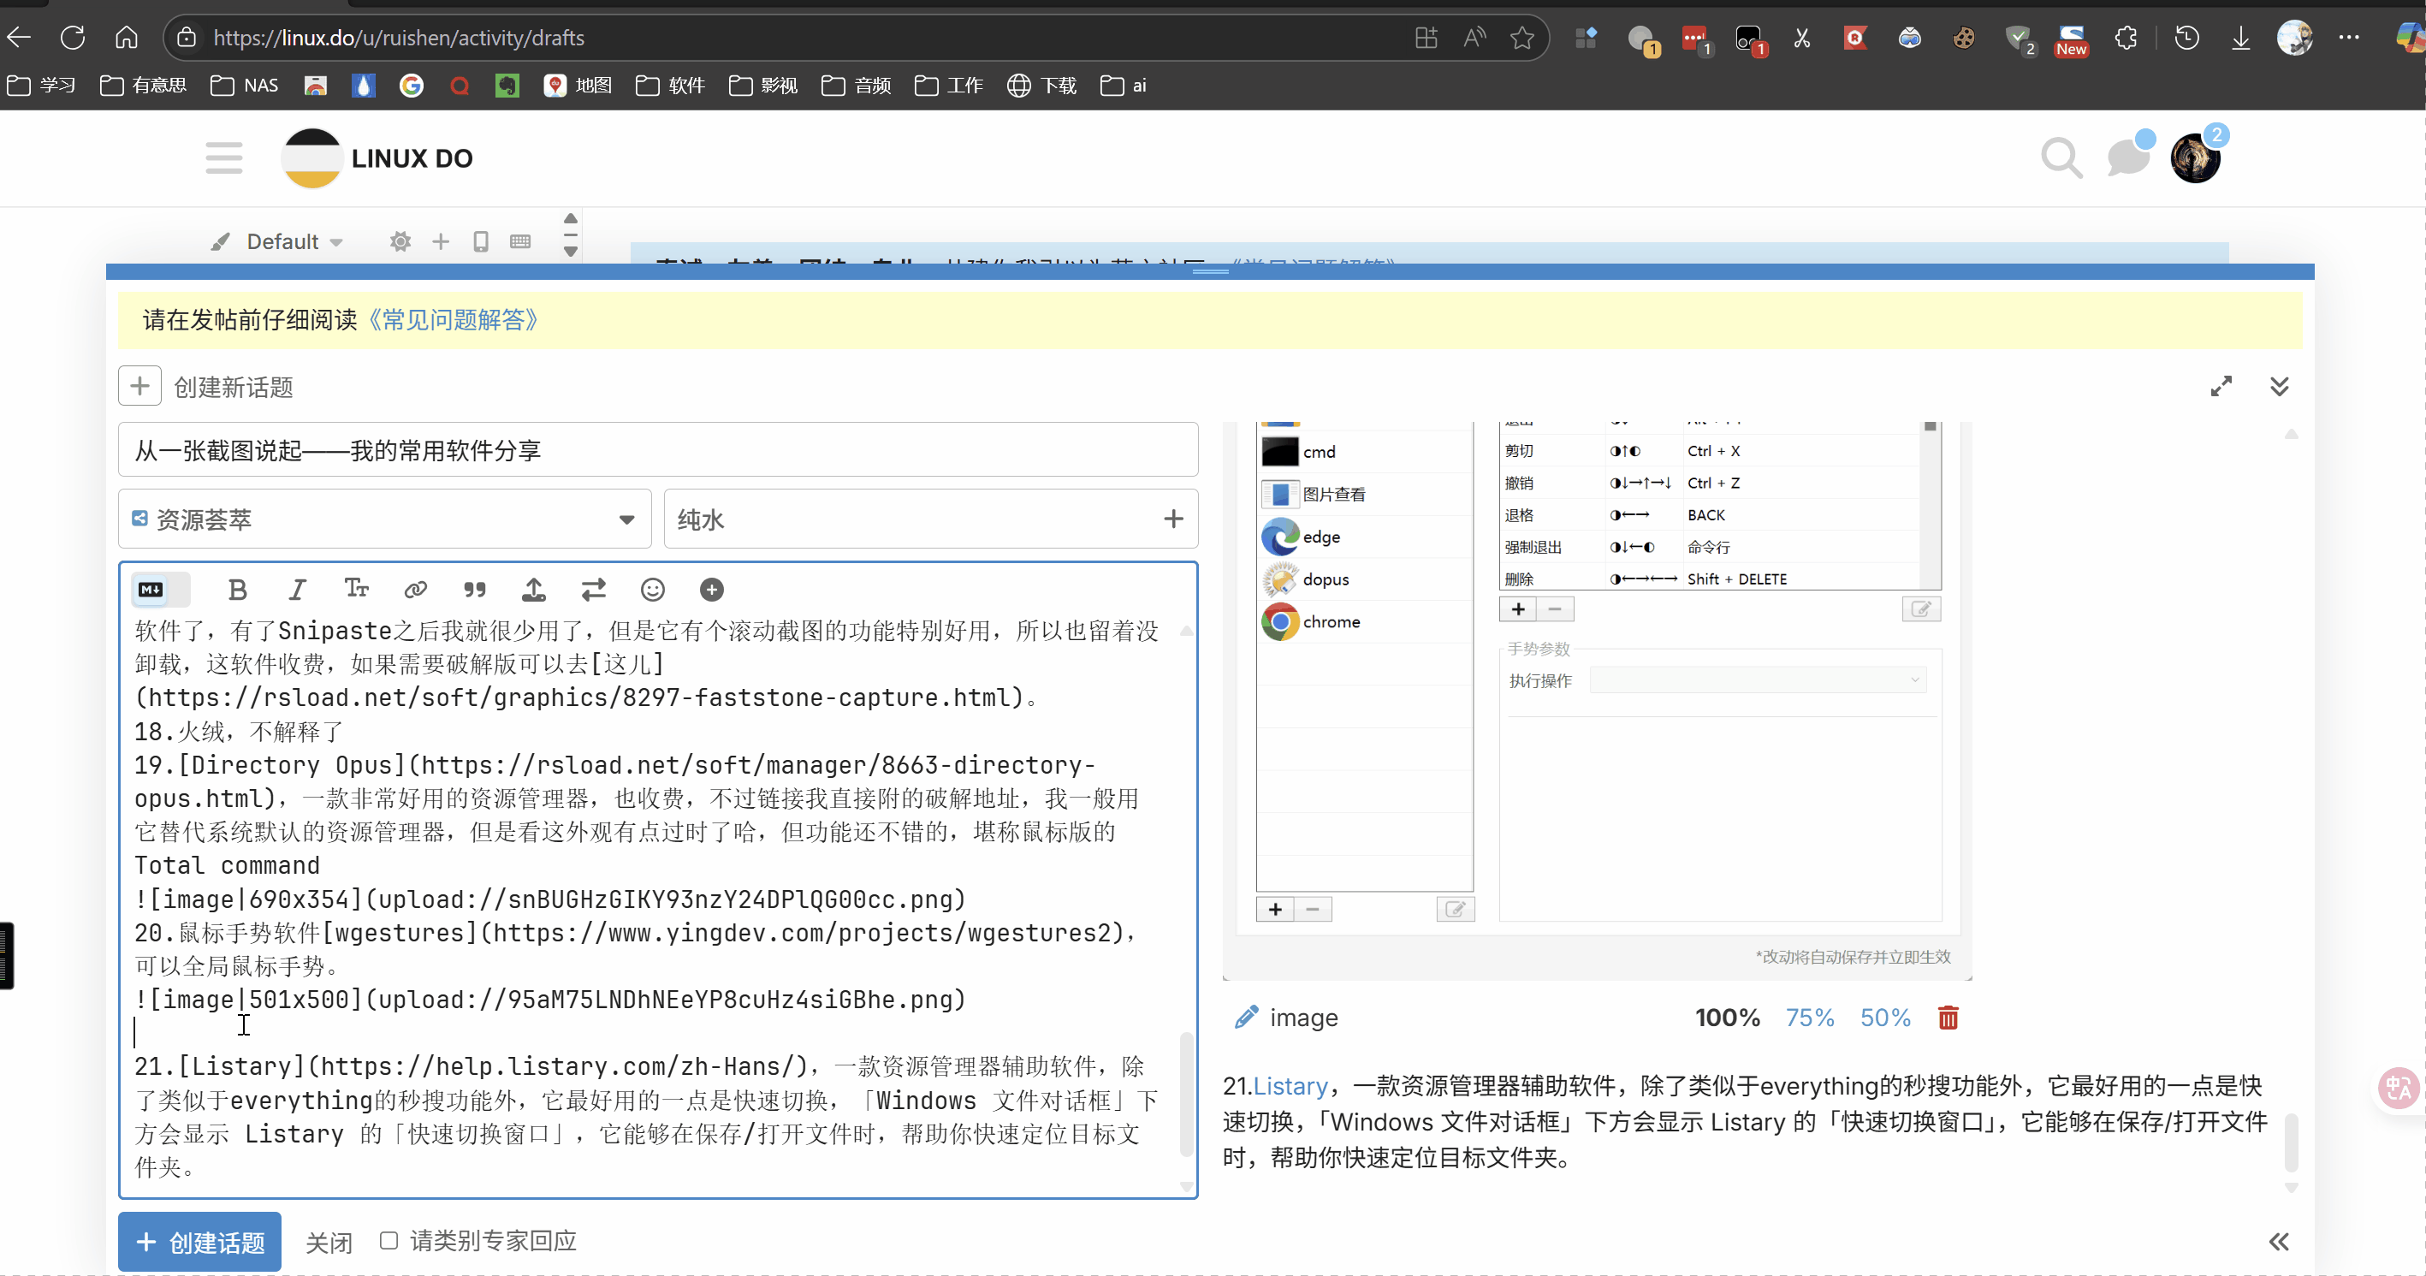Set preview image size to 50%

click(x=1884, y=1017)
